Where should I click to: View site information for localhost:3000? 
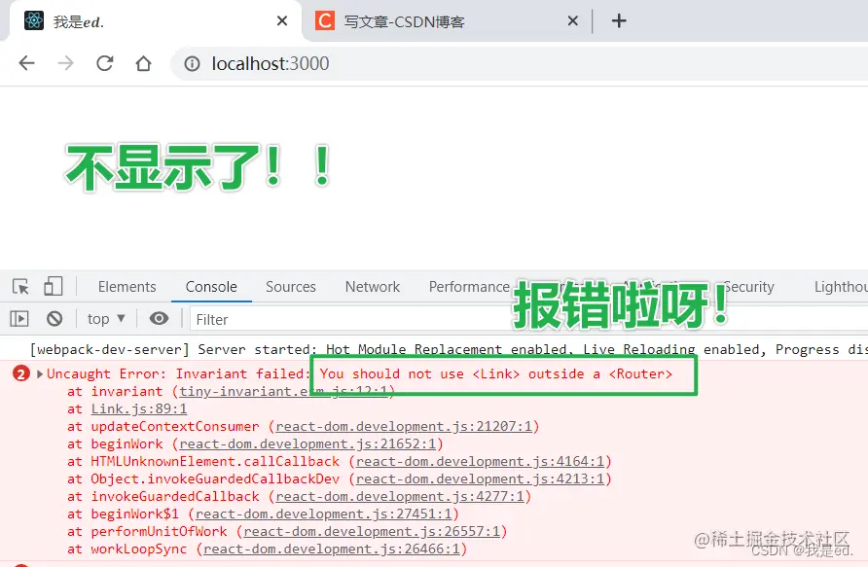(x=189, y=63)
